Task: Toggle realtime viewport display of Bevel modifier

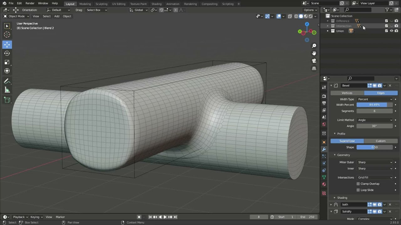Action: pos(375,85)
